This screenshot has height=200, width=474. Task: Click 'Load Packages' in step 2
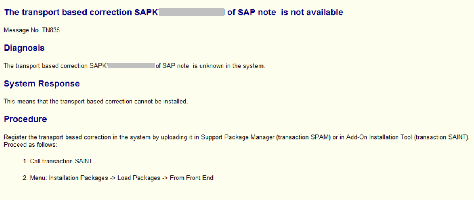(x=139, y=178)
